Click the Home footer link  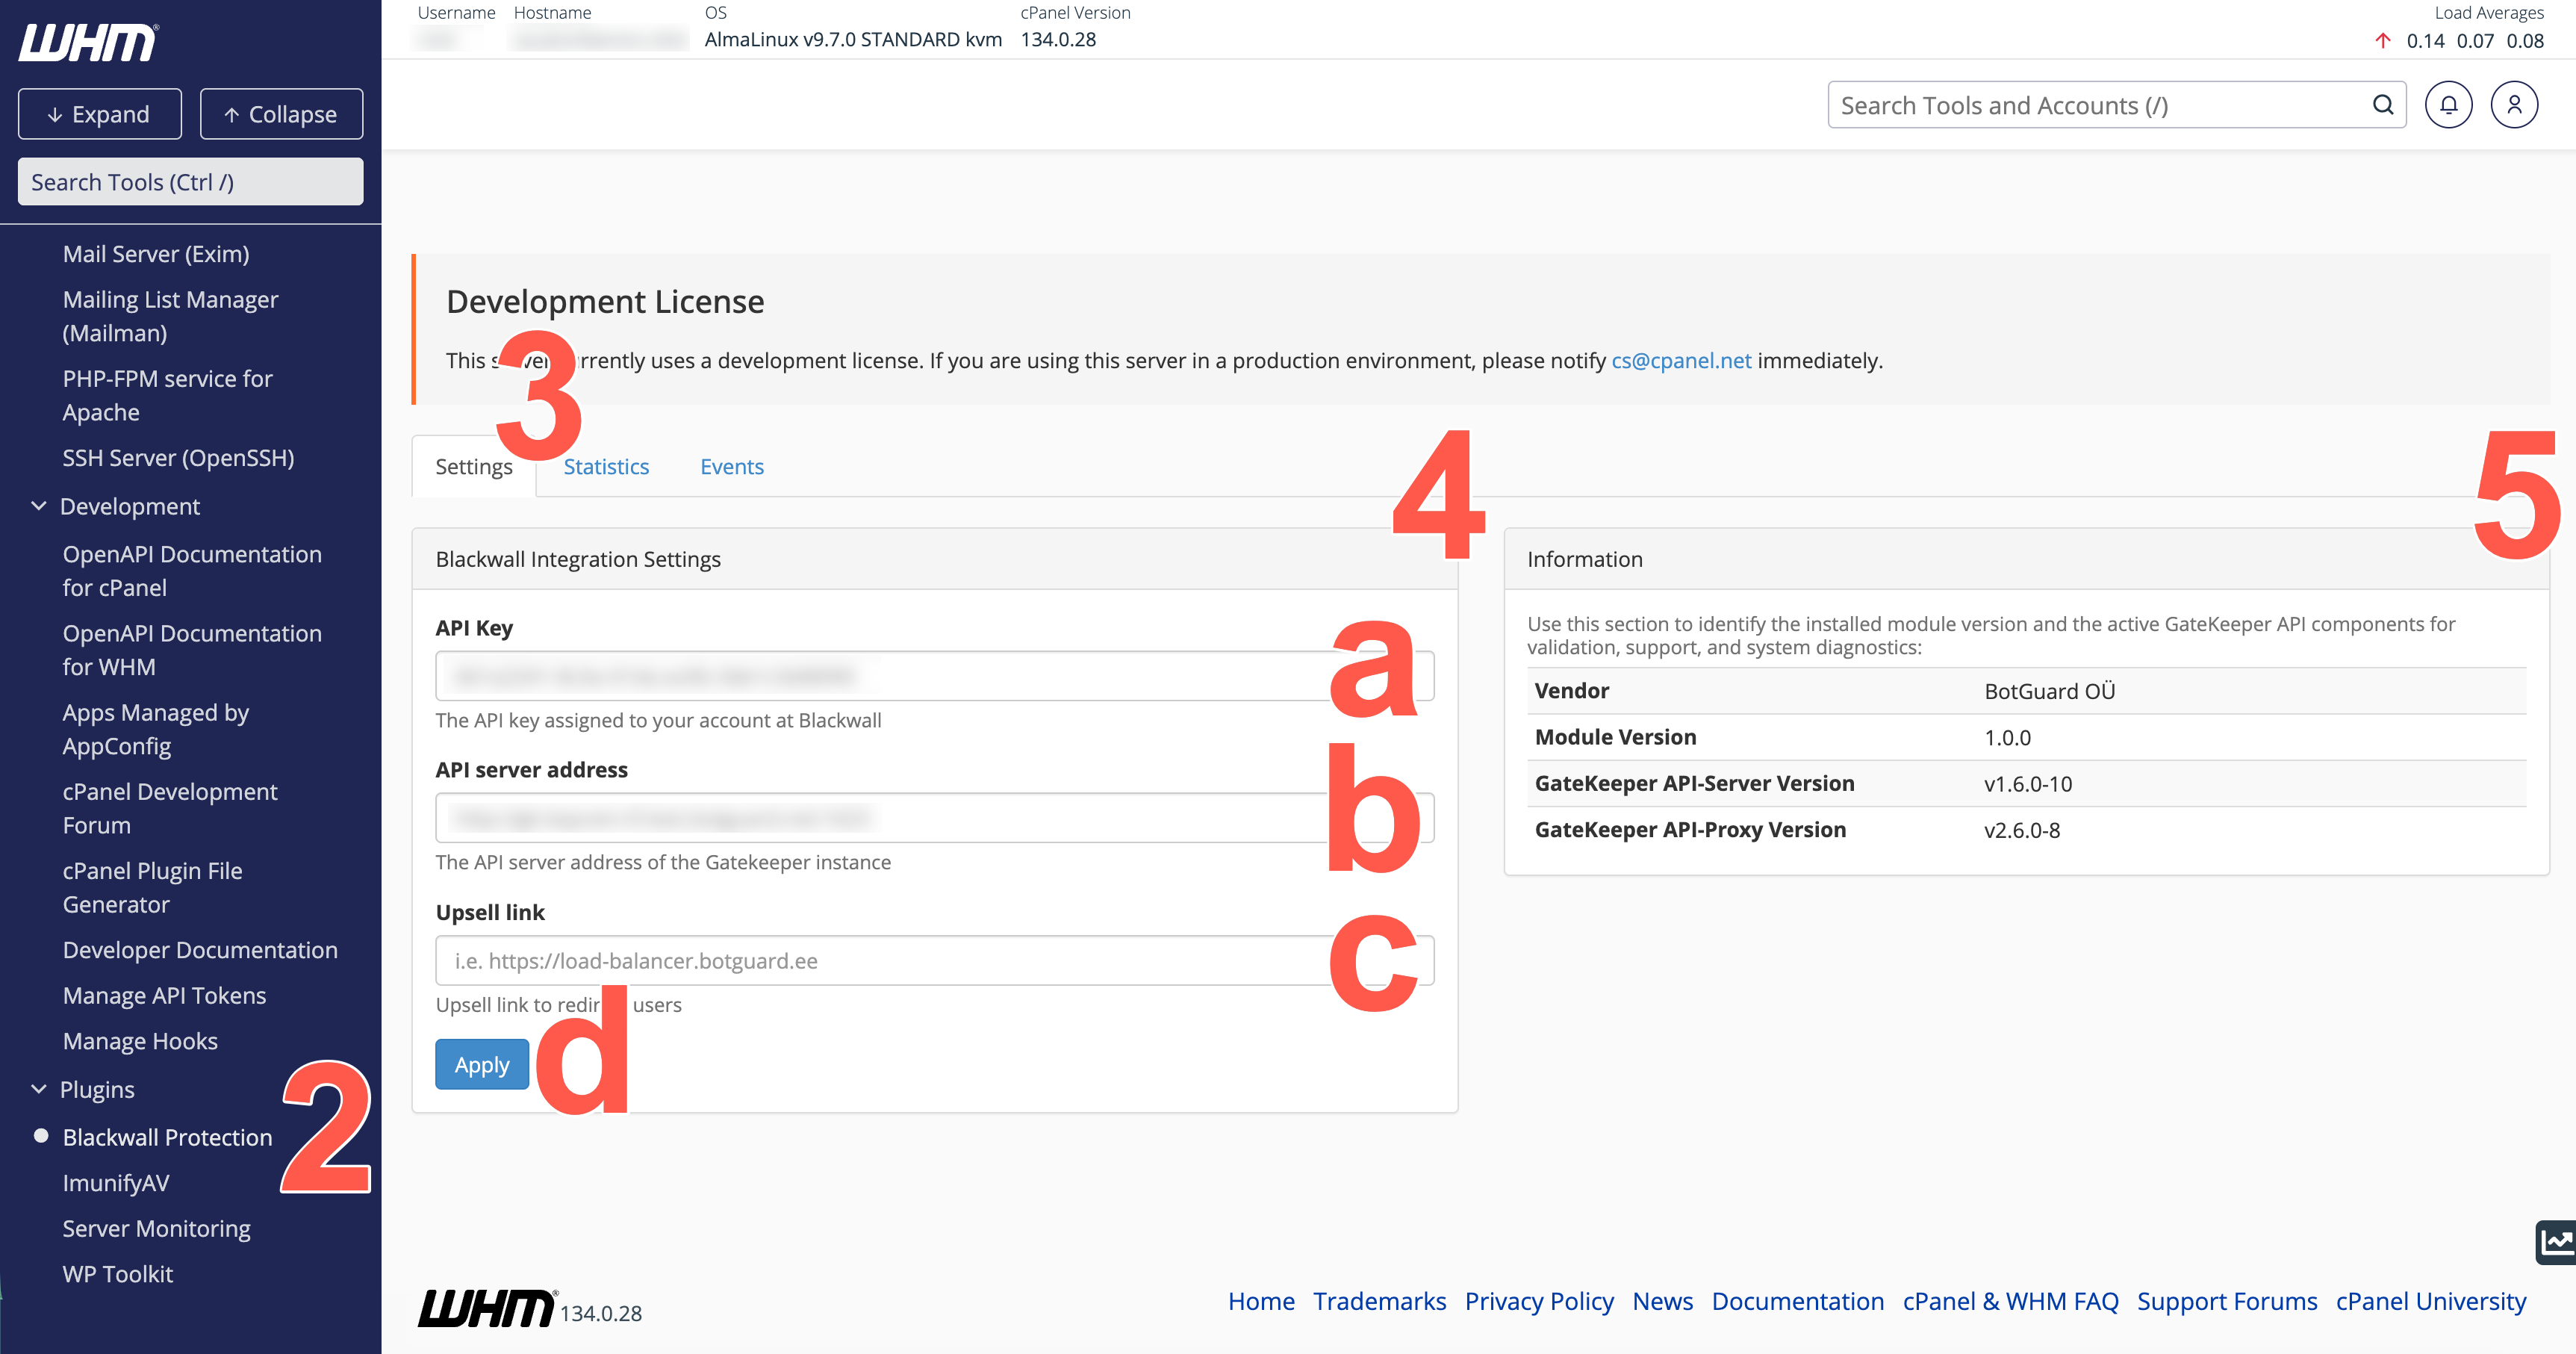tap(1261, 1301)
